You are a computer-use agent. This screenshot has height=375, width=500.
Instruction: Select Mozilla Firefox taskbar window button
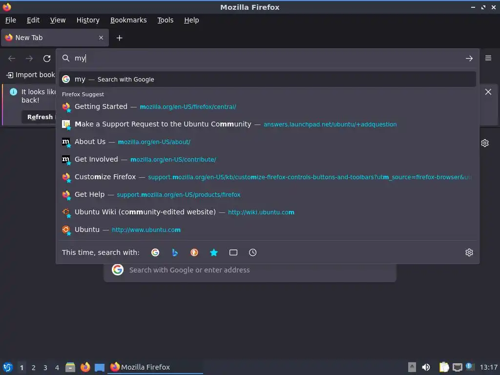pos(156,367)
